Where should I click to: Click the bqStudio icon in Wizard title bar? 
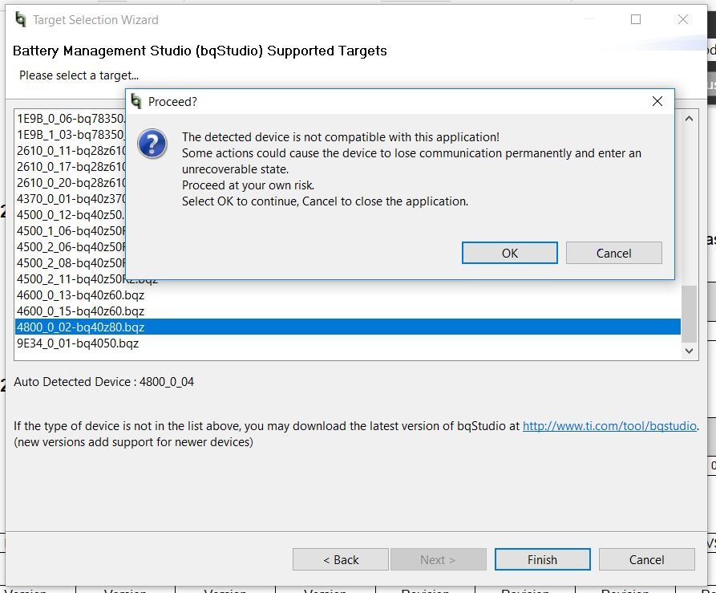tap(21, 19)
